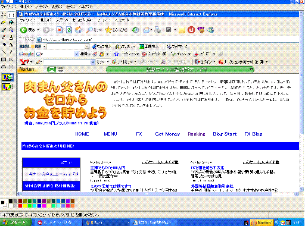This screenshot has height=226, width=305.
Task: Enable transparent selection mode option in toolbox
Action: pos(7,87)
